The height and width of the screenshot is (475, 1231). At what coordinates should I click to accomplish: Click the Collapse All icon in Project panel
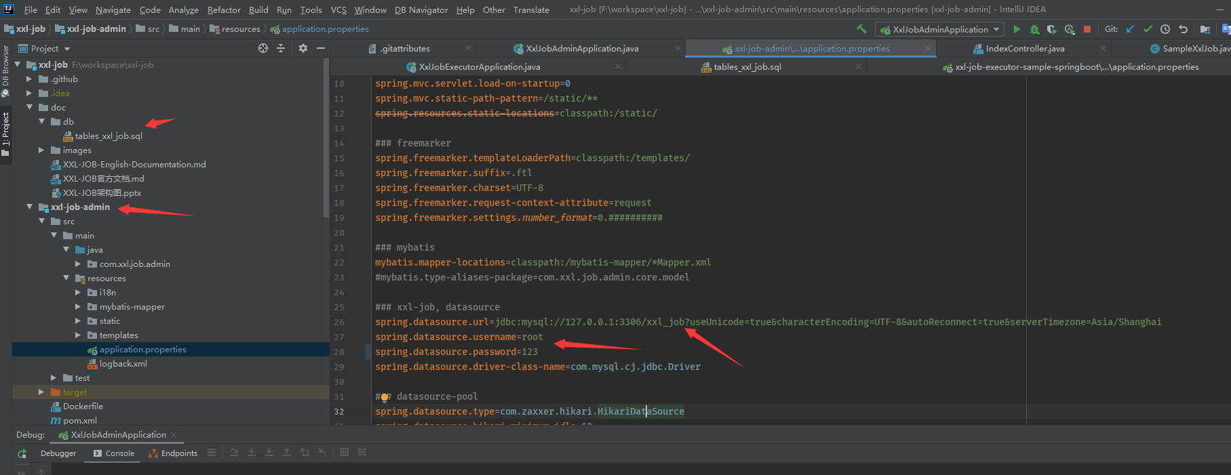[281, 48]
